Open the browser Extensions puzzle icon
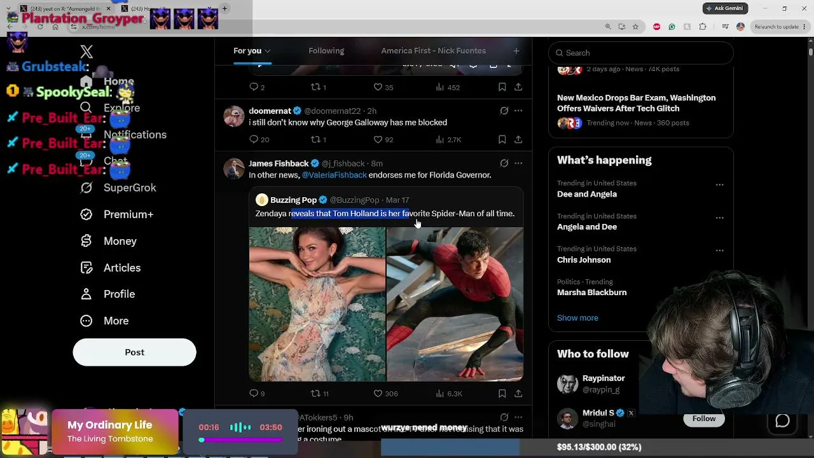Screen dimensions: 814x458 703,27
